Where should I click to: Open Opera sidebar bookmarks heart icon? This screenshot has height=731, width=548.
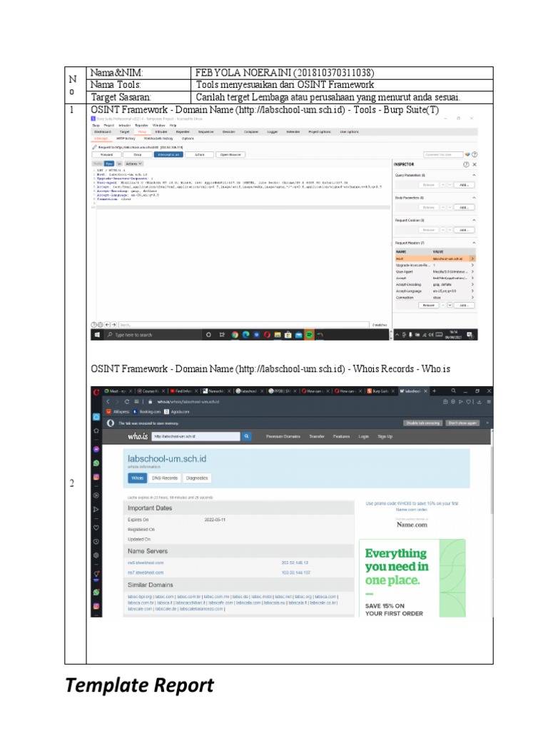coord(96,528)
